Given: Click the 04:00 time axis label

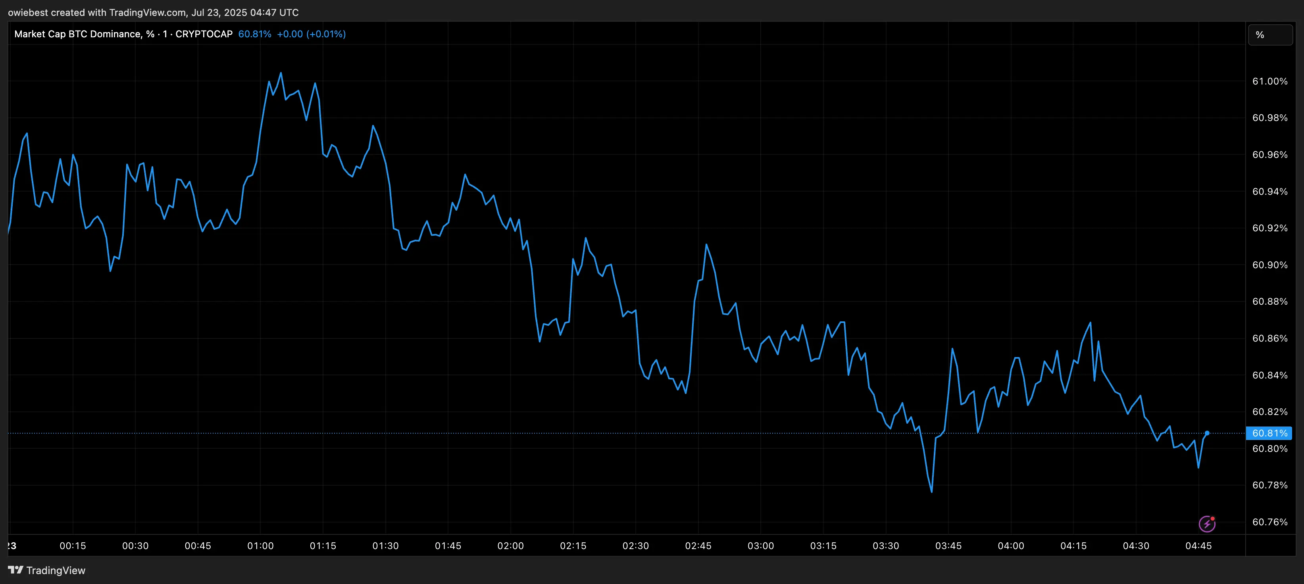Looking at the screenshot, I should 1011,546.
